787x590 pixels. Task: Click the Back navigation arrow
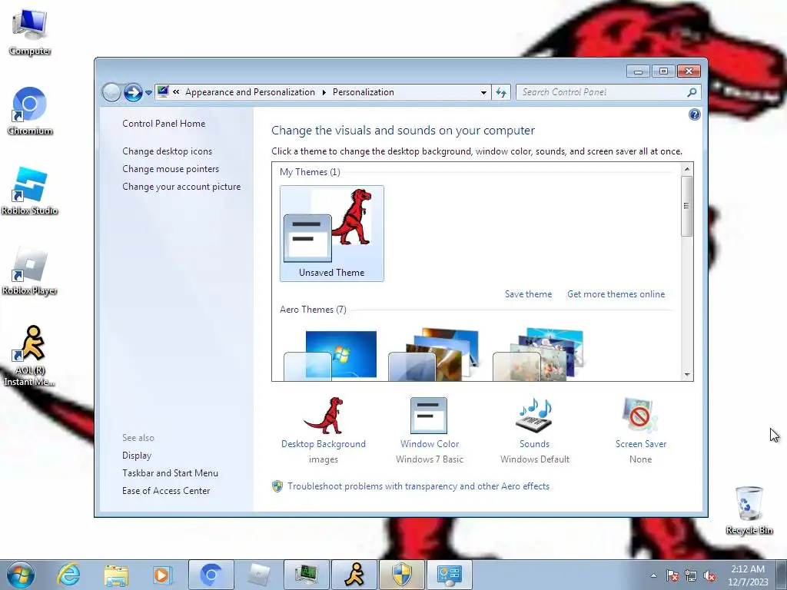(x=111, y=92)
